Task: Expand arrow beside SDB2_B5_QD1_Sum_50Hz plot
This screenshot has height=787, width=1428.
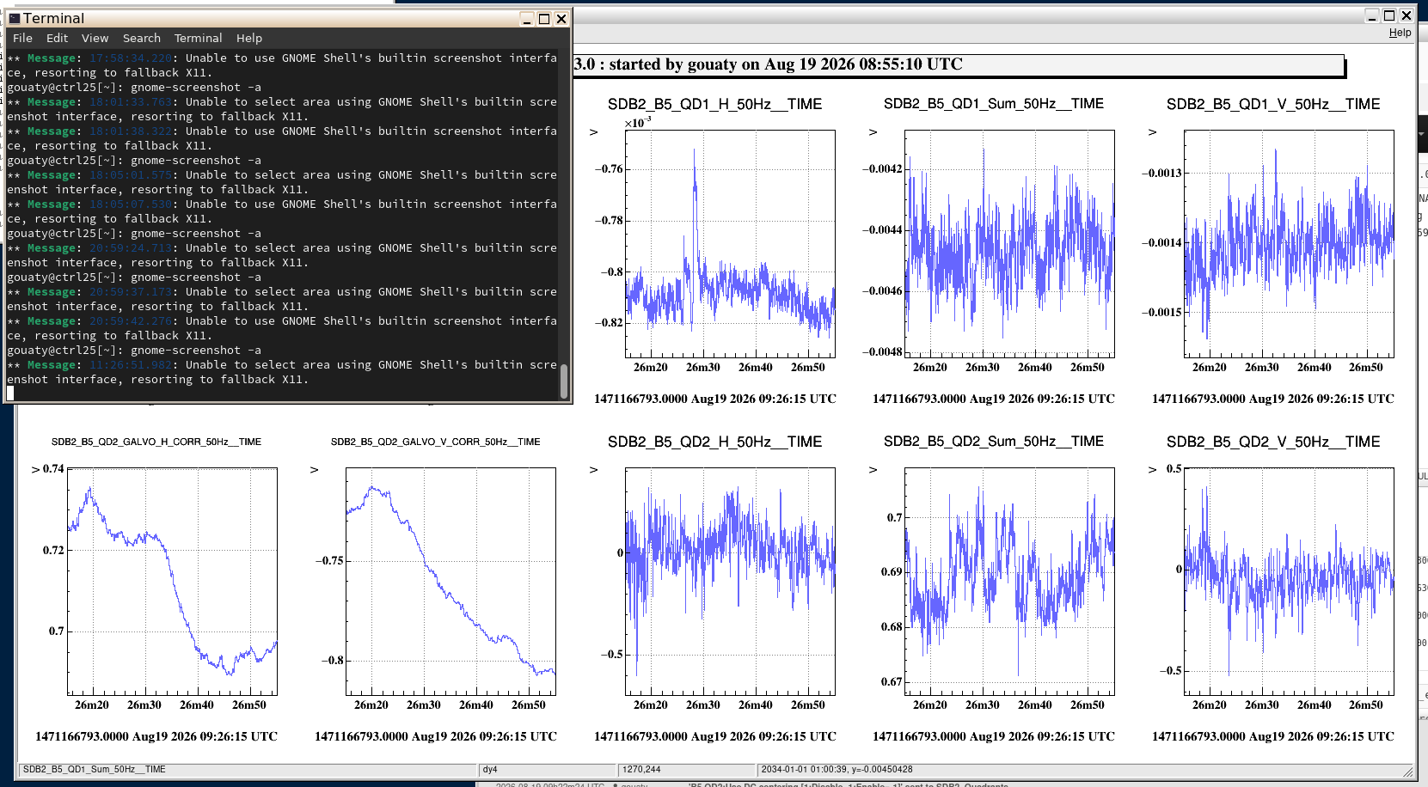Action: pyautogui.click(x=873, y=132)
